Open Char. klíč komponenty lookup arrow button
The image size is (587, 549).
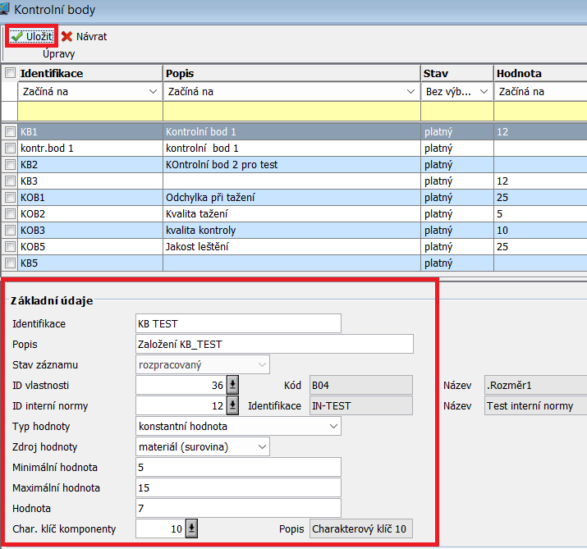[191, 529]
